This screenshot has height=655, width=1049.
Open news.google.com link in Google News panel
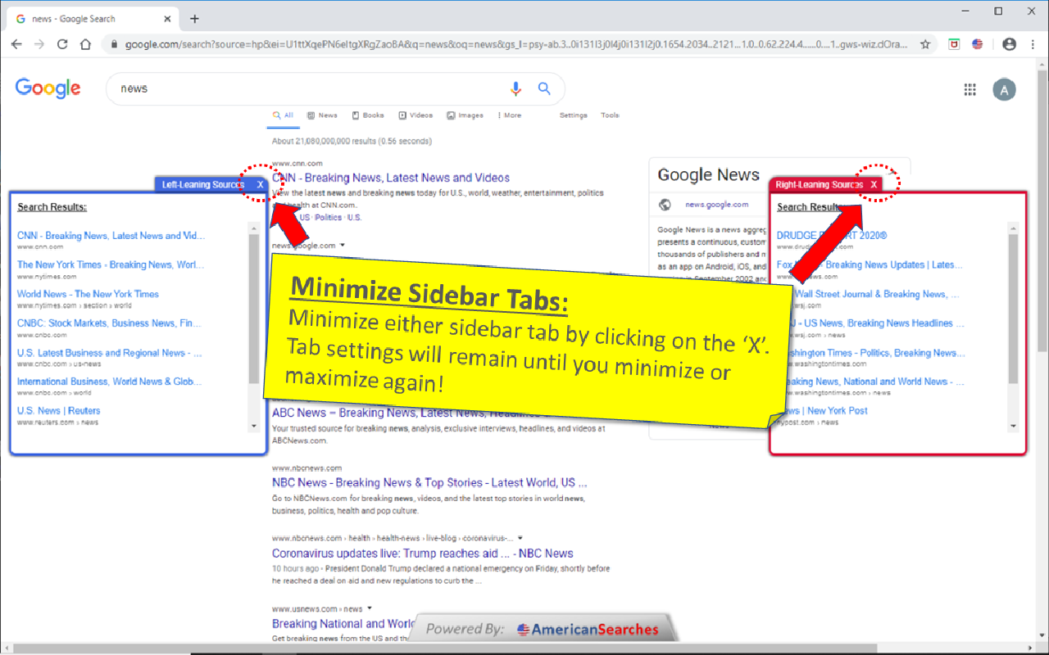tap(717, 205)
